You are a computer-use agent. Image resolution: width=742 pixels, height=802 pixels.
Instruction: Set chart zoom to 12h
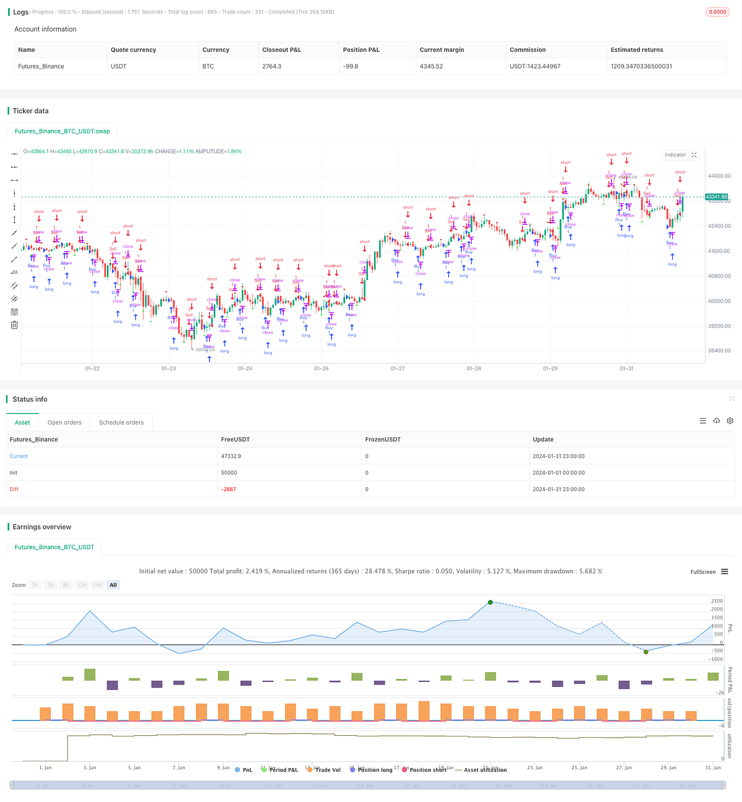click(82, 585)
